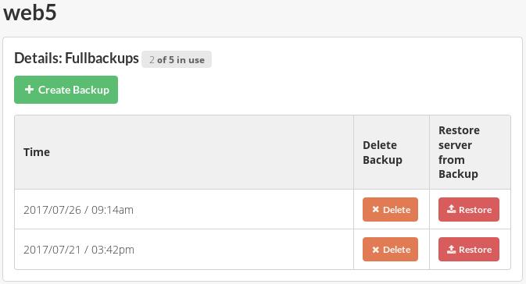Click the upload icon on the 2017/07/26 Restore

(452, 209)
